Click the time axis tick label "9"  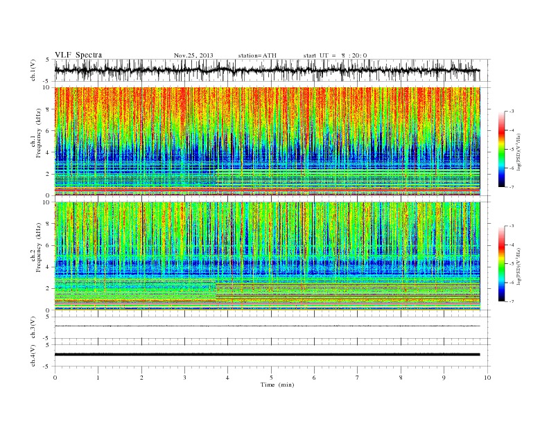point(444,378)
